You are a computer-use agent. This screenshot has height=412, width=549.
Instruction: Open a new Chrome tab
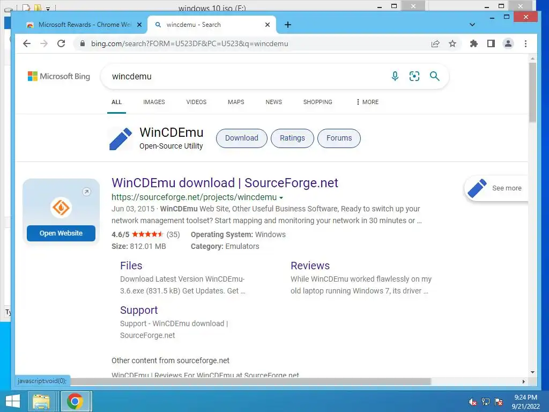click(288, 25)
